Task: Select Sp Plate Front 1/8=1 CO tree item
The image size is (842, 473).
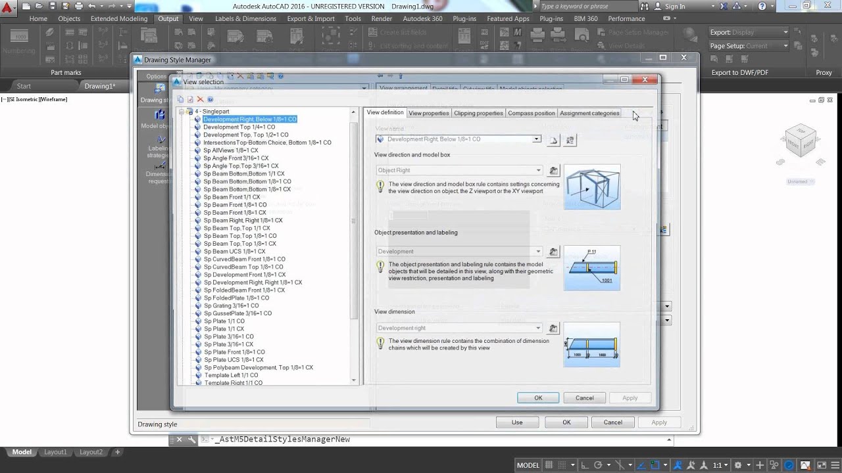Action: (234, 352)
